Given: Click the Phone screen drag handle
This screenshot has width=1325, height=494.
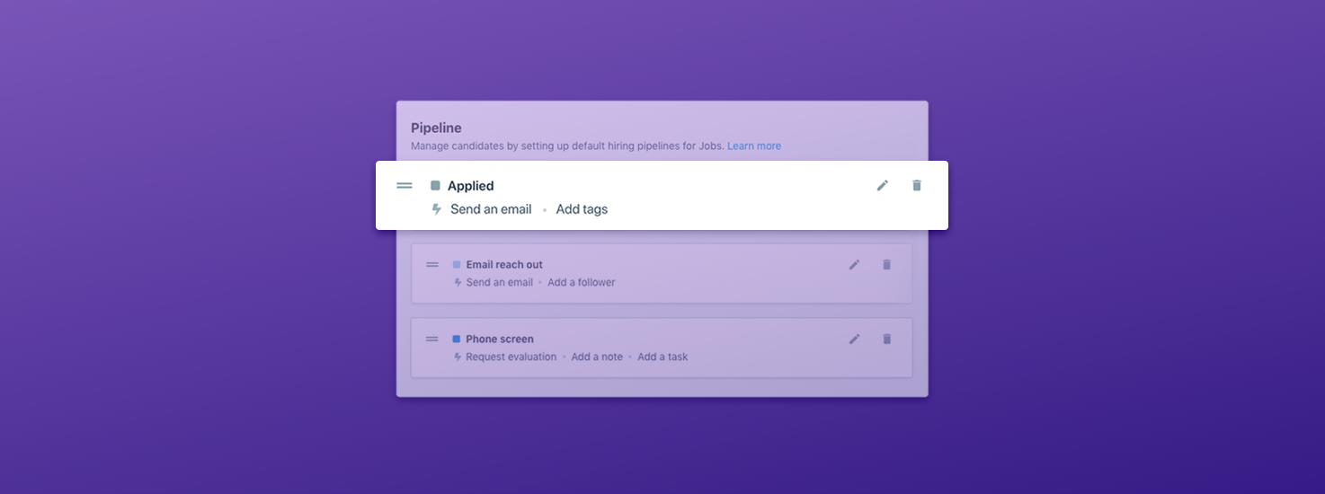Looking at the screenshot, I should click(x=432, y=339).
